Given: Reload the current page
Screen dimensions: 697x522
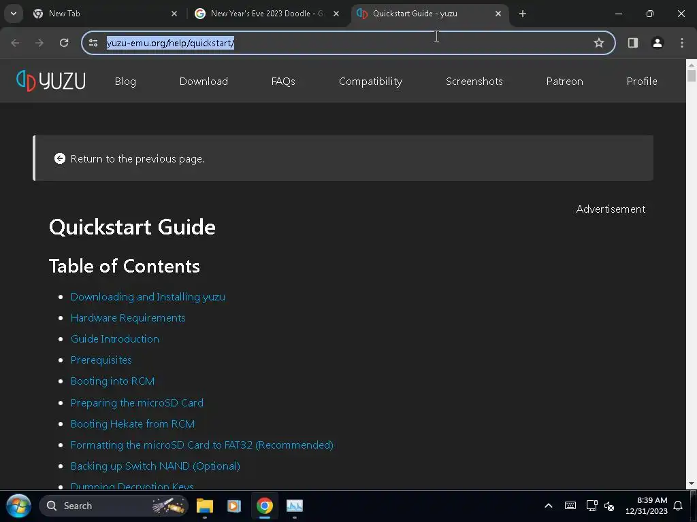Looking at the screenshot, I should 64,43.
